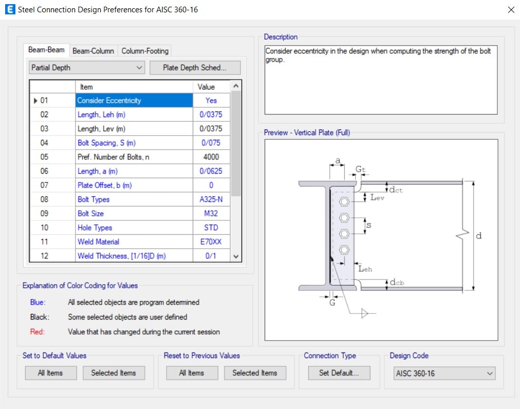Select the Bolt Size value M32
Image resolution: width=520 pixels, height=409 pixels.
211,214
